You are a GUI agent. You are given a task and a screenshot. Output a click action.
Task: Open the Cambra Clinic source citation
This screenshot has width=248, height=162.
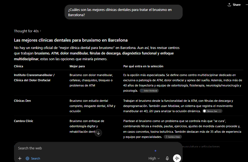click(173, 137)
